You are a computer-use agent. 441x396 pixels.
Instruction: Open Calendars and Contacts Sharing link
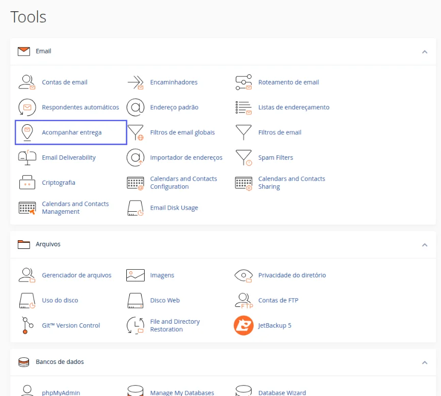point(292,183)
